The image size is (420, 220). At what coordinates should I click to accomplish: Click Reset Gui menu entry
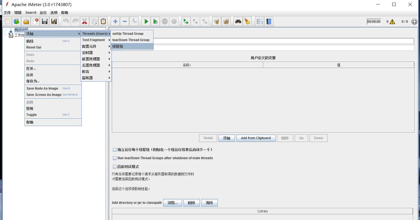[x=53, y=47]
